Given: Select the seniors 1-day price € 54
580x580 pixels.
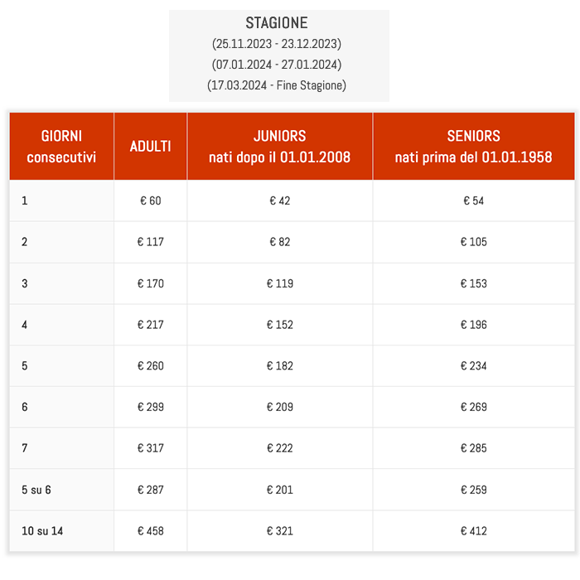Looking at the screenshot, I should point(474,201).
